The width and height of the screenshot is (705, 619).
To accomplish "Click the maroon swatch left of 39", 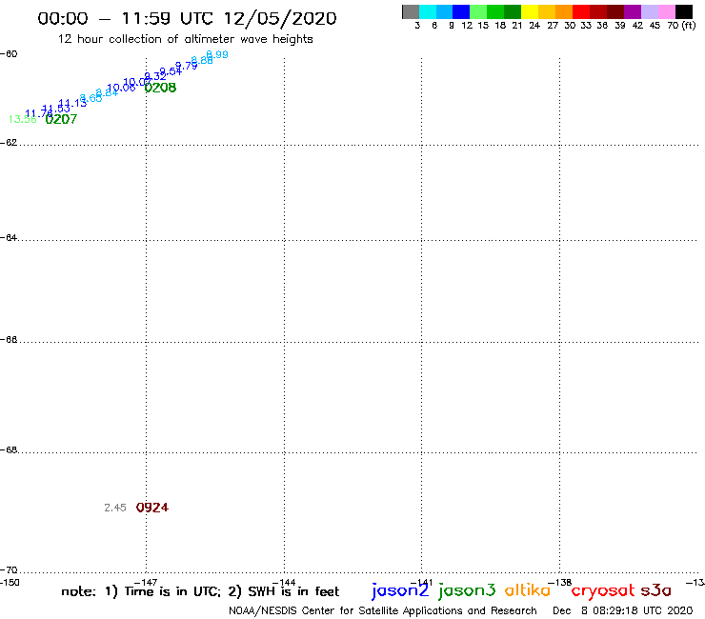I will (x=615, y=12).
